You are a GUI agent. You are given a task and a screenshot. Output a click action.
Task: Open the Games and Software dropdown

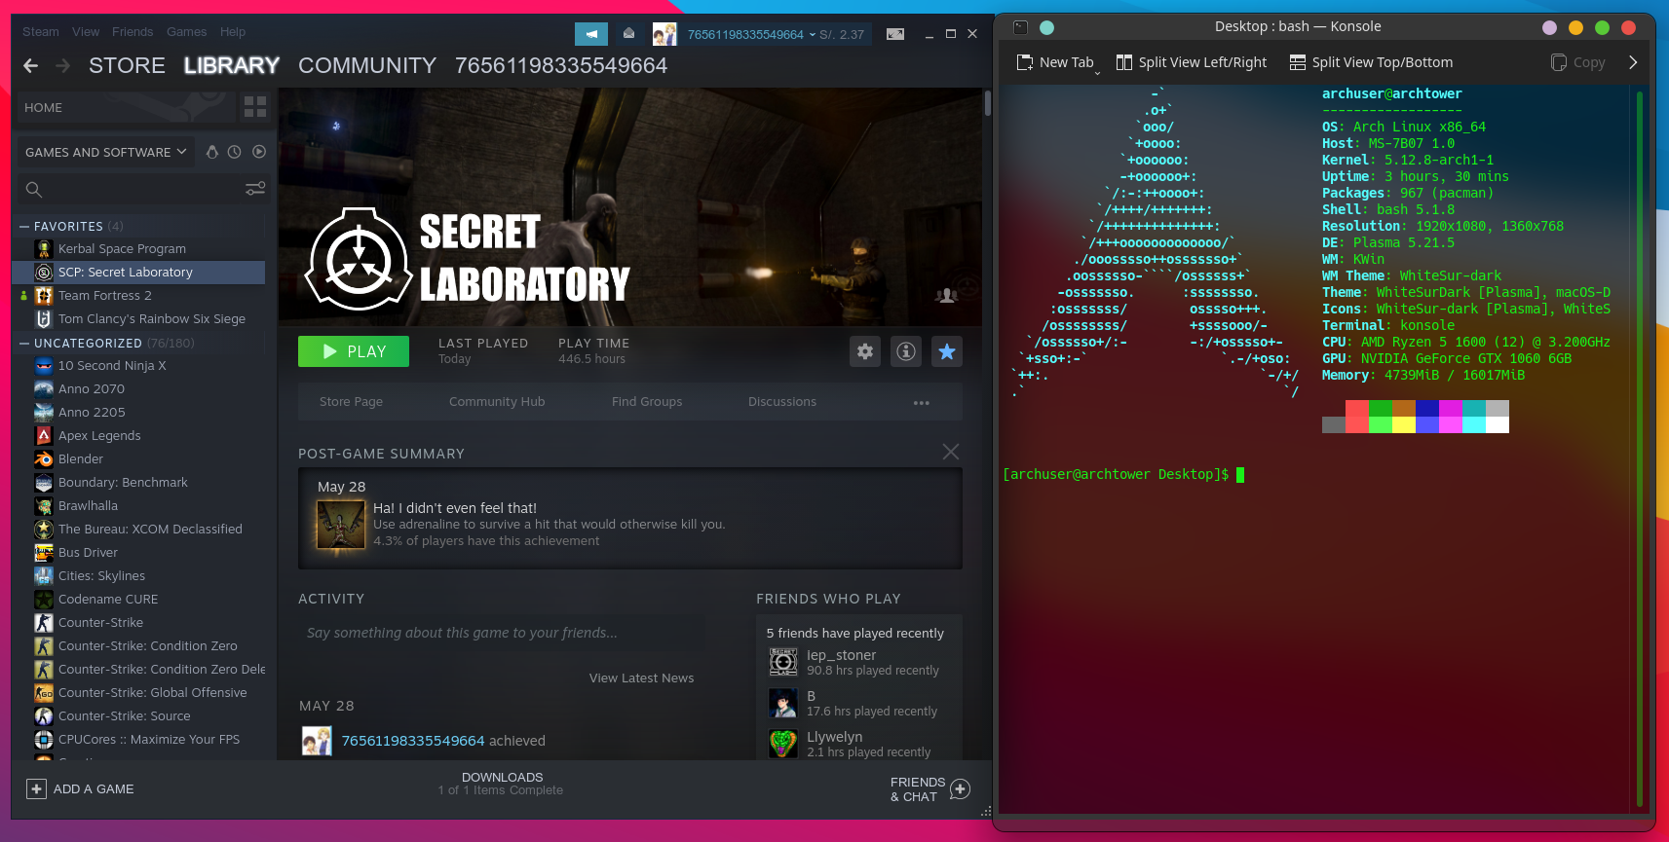pyautogui.click(x=106, y=152)
